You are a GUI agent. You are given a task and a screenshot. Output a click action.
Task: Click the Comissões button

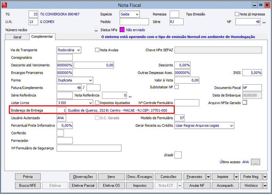[x=168, y=177]
